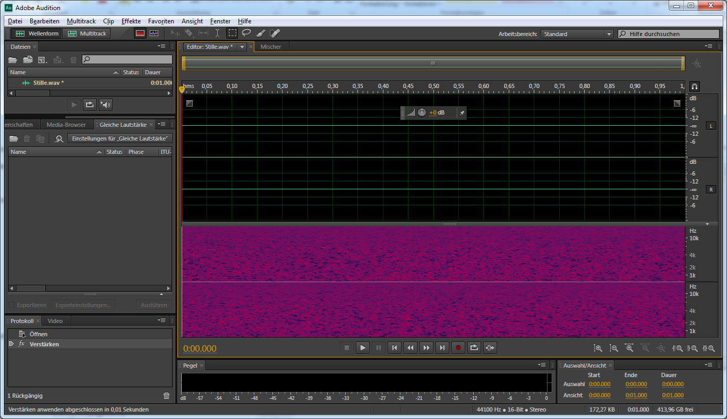
Task: Click the open file folder icon in Dateien
Action: (13, 60)
